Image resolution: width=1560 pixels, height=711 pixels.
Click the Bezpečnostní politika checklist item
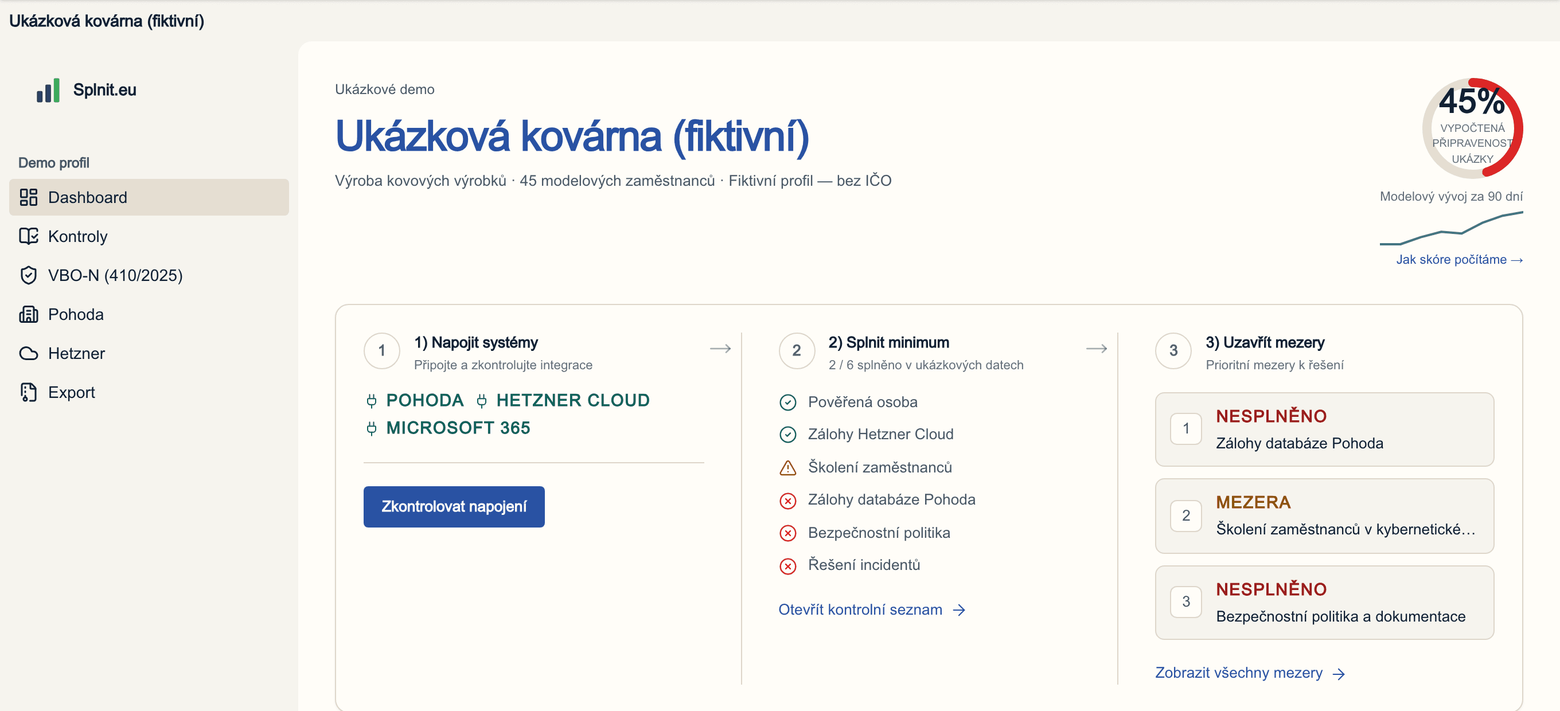(865, 533)
